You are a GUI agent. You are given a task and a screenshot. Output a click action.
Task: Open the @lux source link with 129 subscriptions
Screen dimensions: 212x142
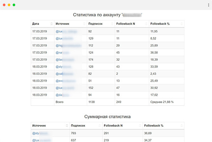64,39
